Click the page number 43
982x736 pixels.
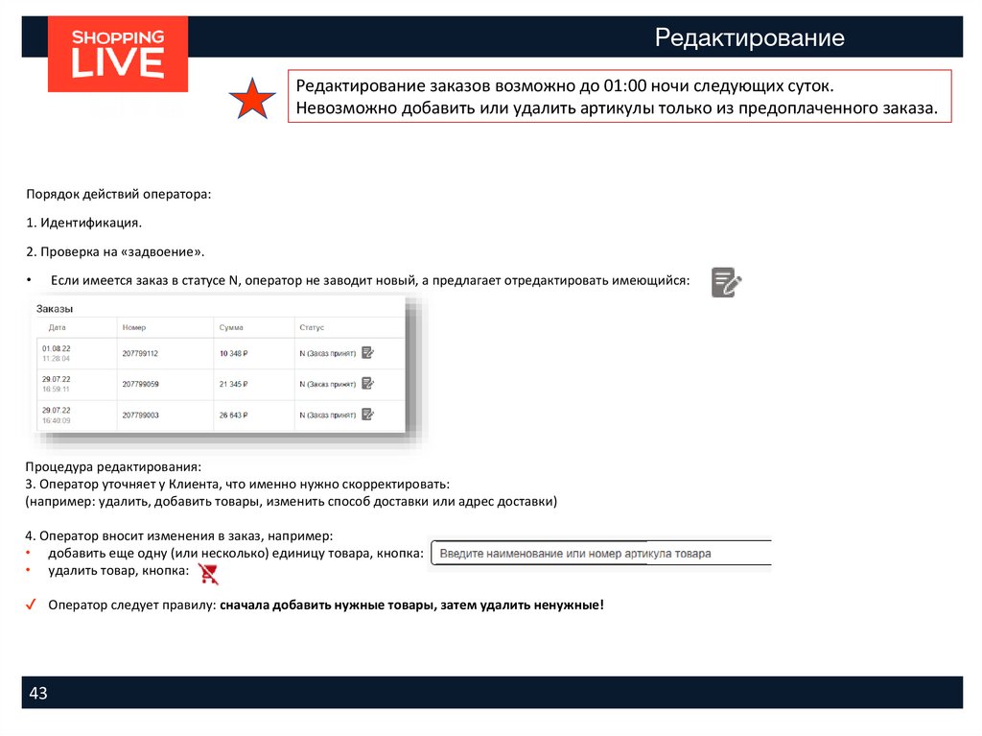(x=38, y=693)
